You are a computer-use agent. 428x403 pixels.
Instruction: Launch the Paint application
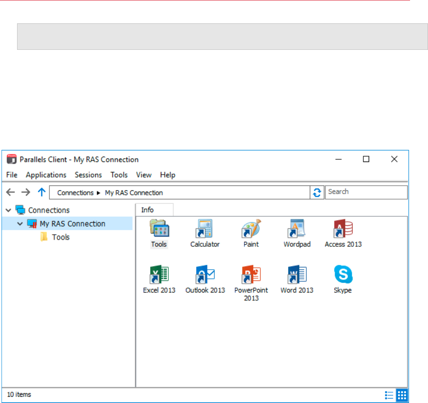click(251, 228)
